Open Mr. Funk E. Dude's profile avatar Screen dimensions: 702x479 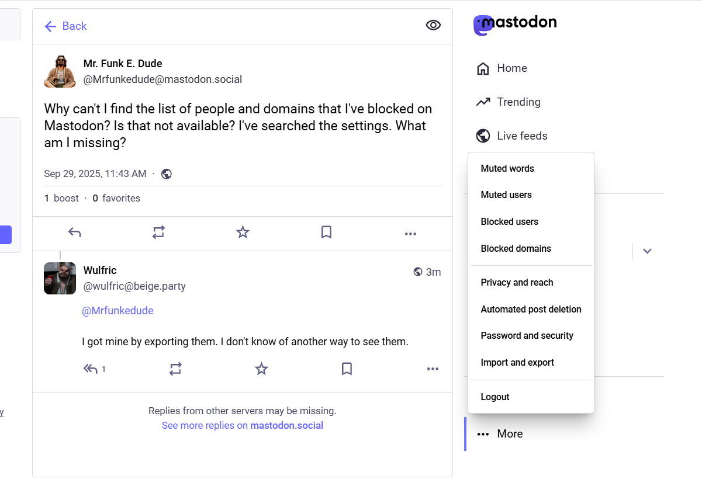60,71
